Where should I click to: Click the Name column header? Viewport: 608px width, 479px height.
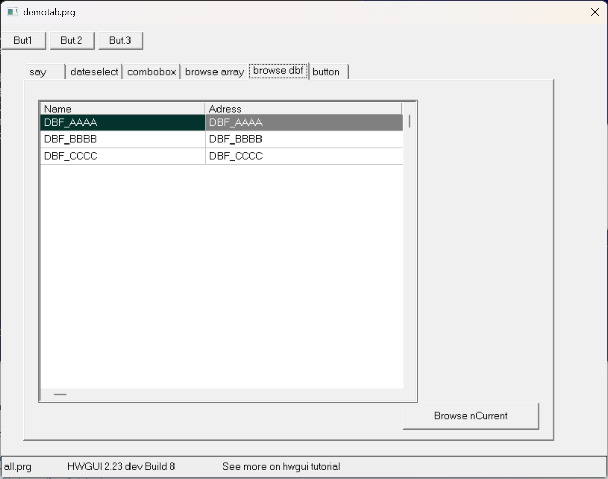click(122, 109)
